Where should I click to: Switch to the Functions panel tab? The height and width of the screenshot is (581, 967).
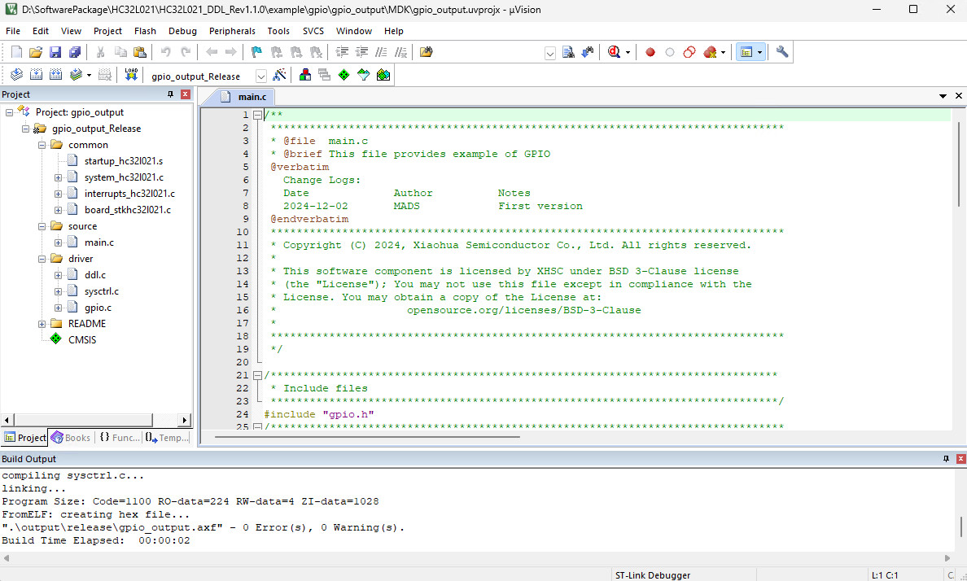120,437
